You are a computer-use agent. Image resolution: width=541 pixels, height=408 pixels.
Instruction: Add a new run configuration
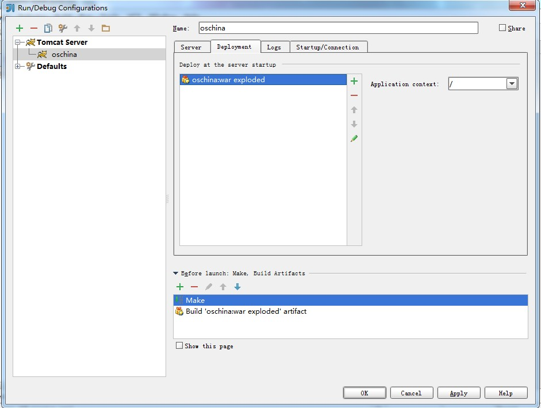coord(19,28)
